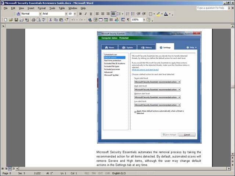
Task: Click in the Type a question for help box
Action: (212, 8)
